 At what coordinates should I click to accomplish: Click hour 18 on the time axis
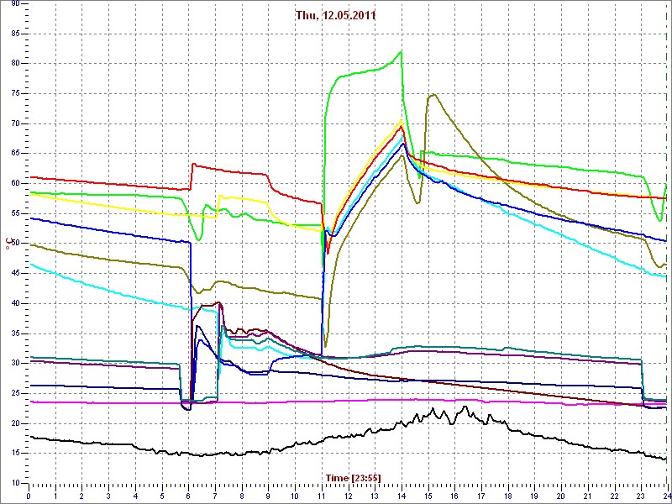point(507,496)
